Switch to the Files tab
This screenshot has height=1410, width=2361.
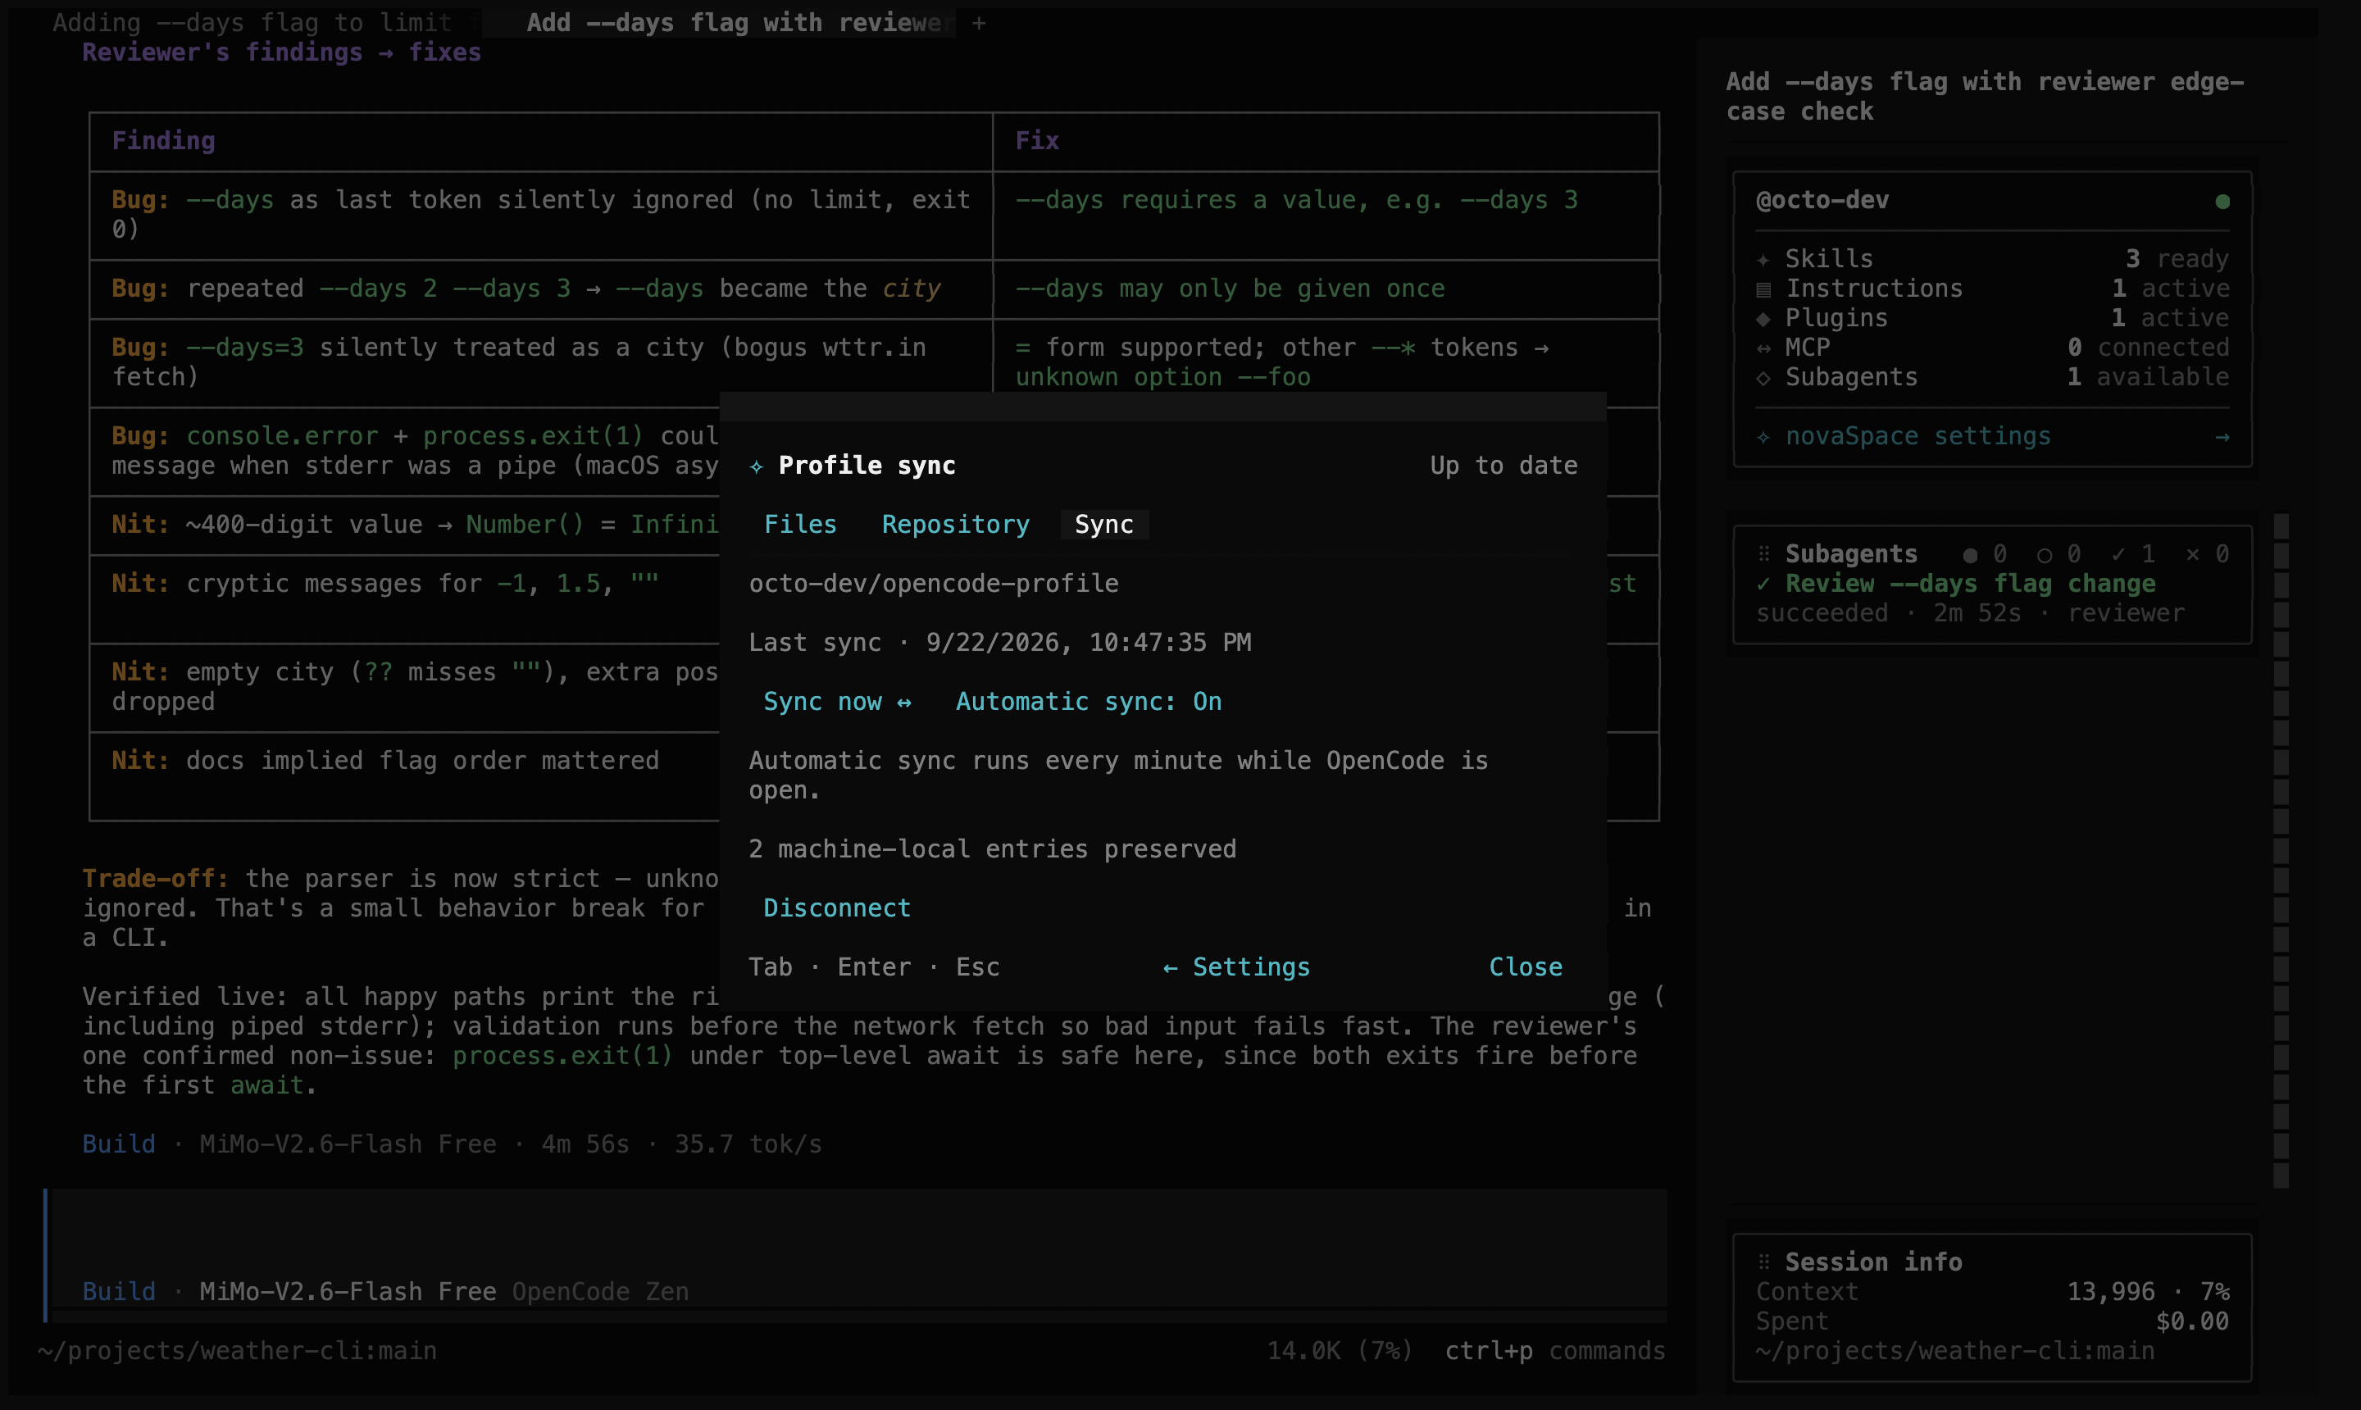800,525
